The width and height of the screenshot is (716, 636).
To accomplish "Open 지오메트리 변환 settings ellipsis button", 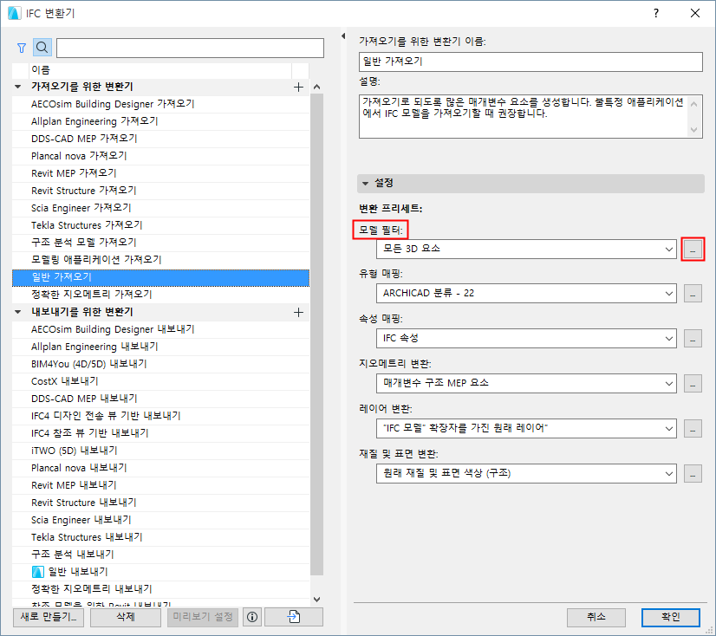I will [x=693, y=384].
